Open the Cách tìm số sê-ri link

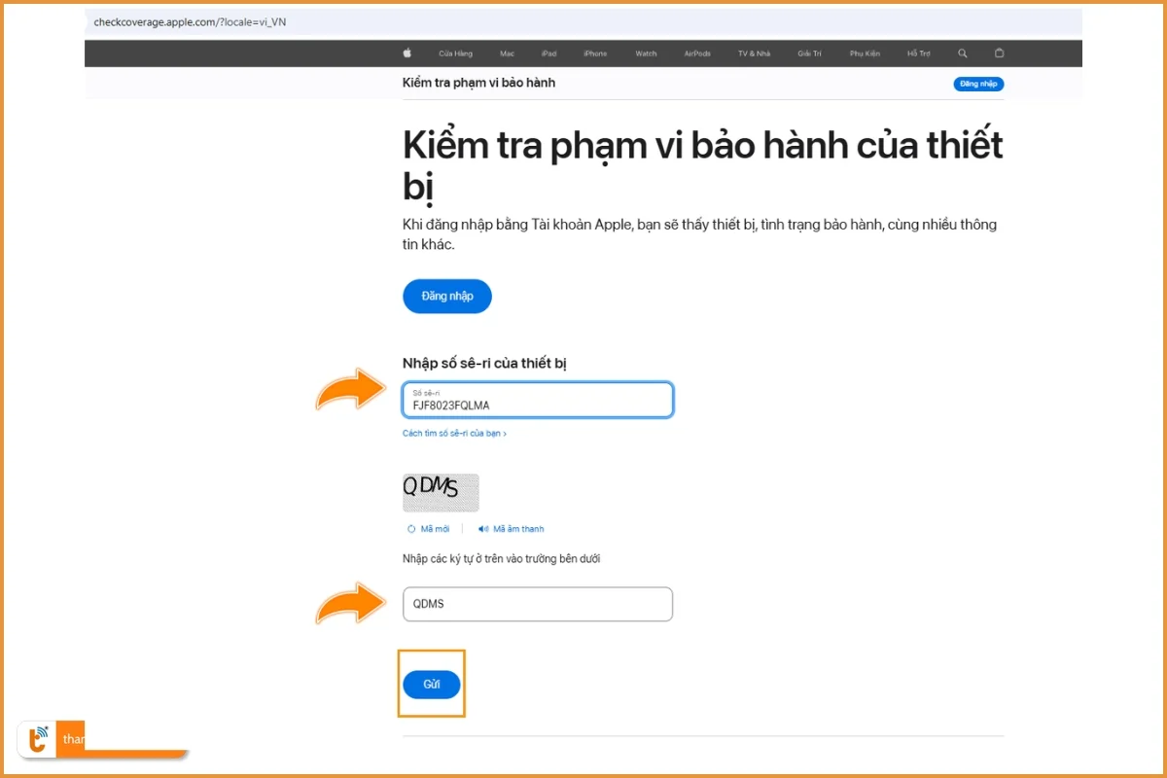point(453,434)
